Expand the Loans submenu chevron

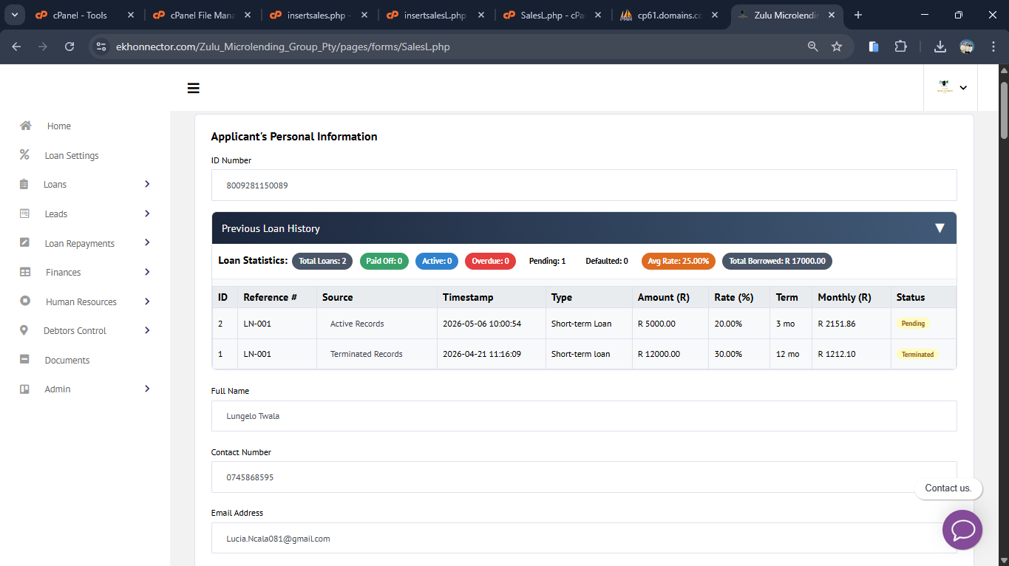147,184
